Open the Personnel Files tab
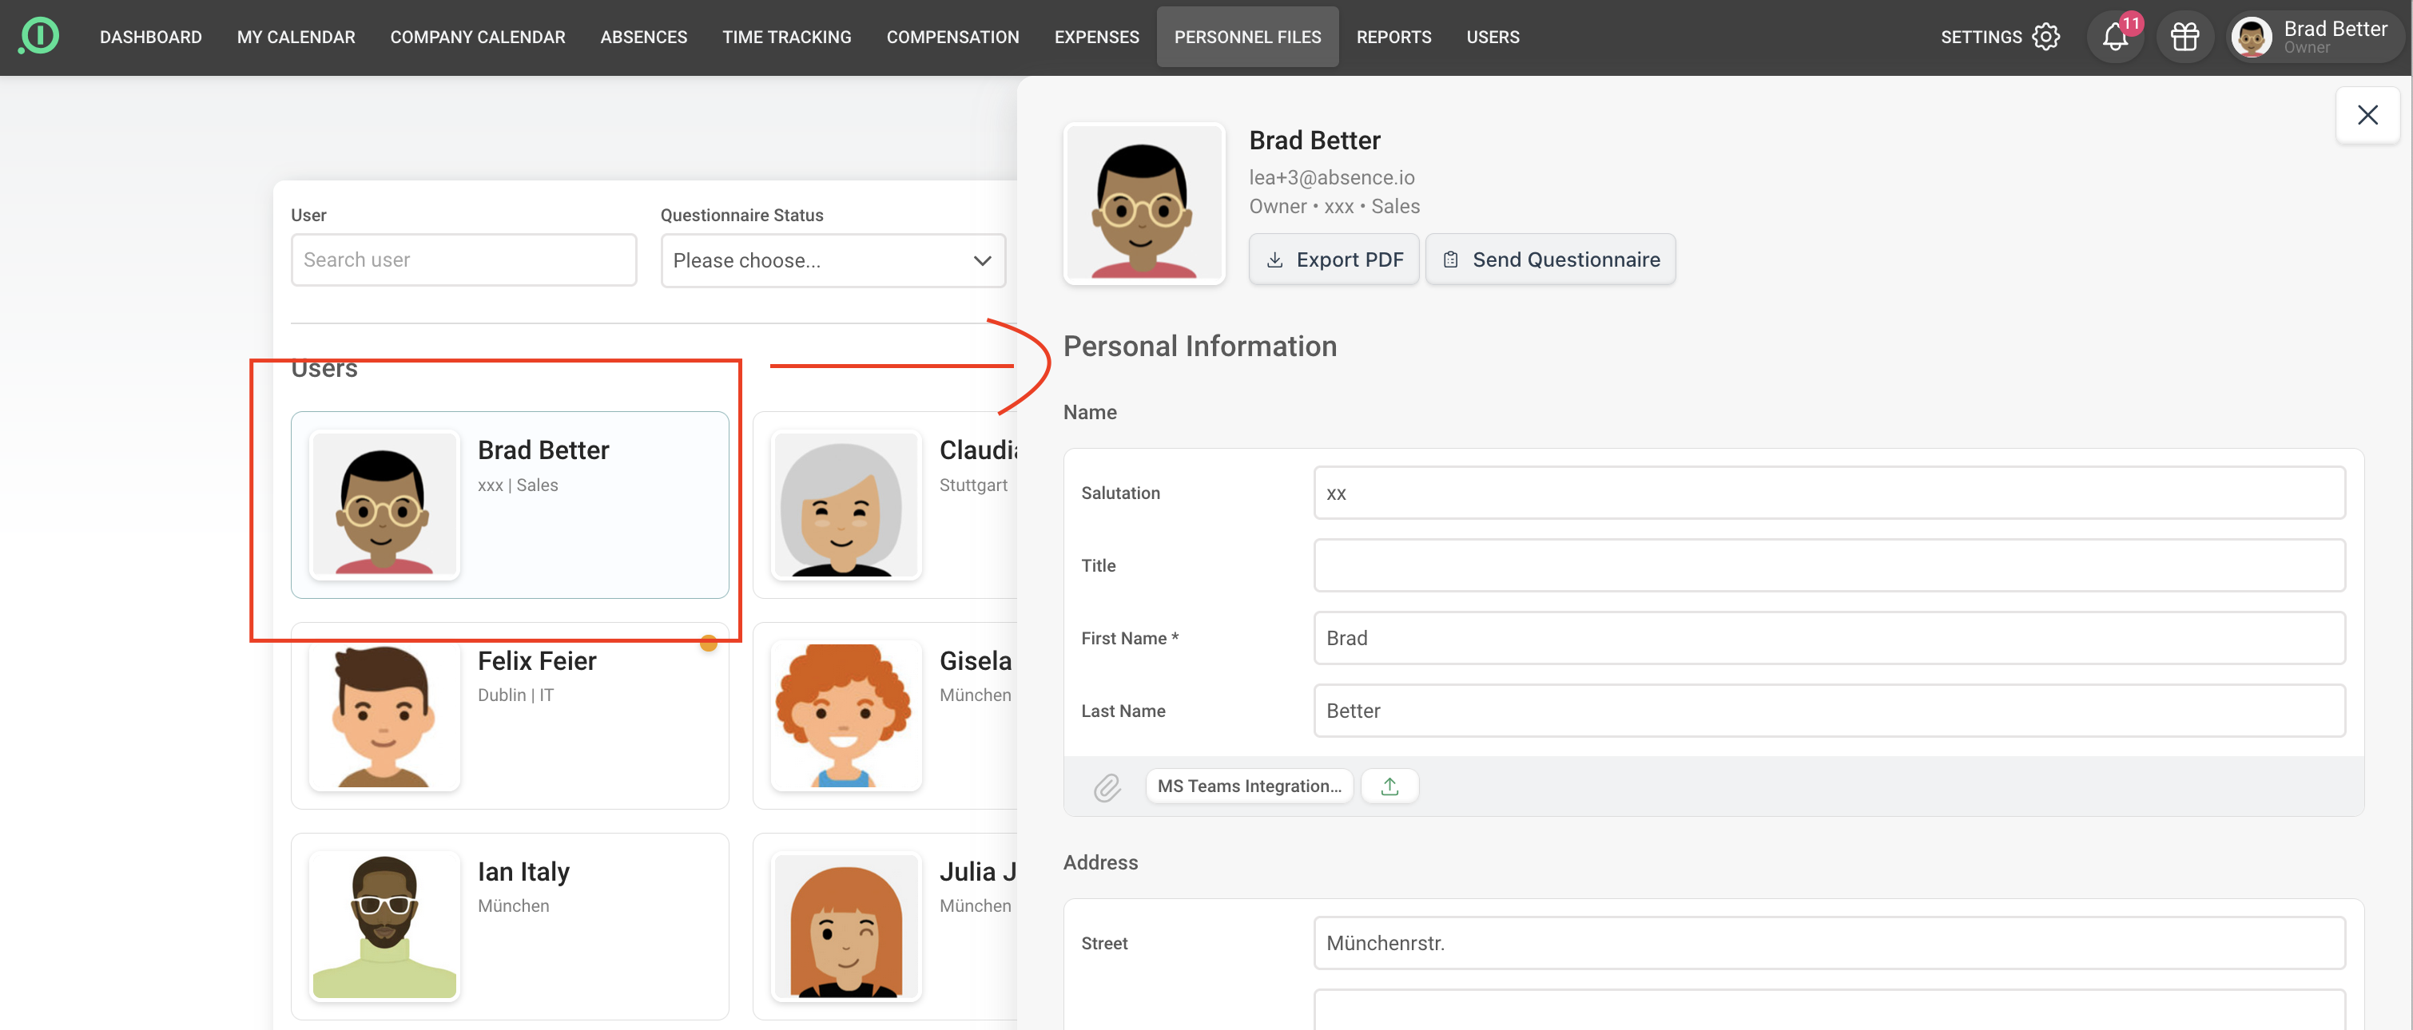This screenshot has width=2413, height=1030. tap(1246, 38)
